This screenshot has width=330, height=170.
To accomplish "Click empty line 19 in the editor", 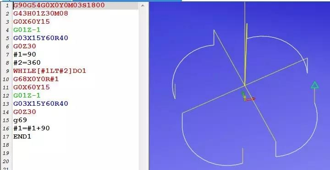I will click(76, 153).
